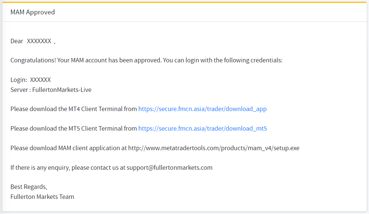Click the phrase 'If there is any enquiry'
369x214 pixels.
click(x=40, y=168)
